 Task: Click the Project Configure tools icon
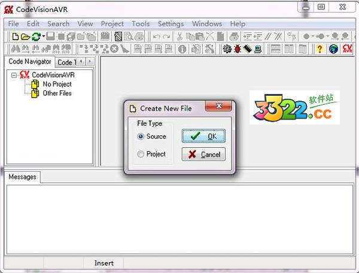(209, 48)
